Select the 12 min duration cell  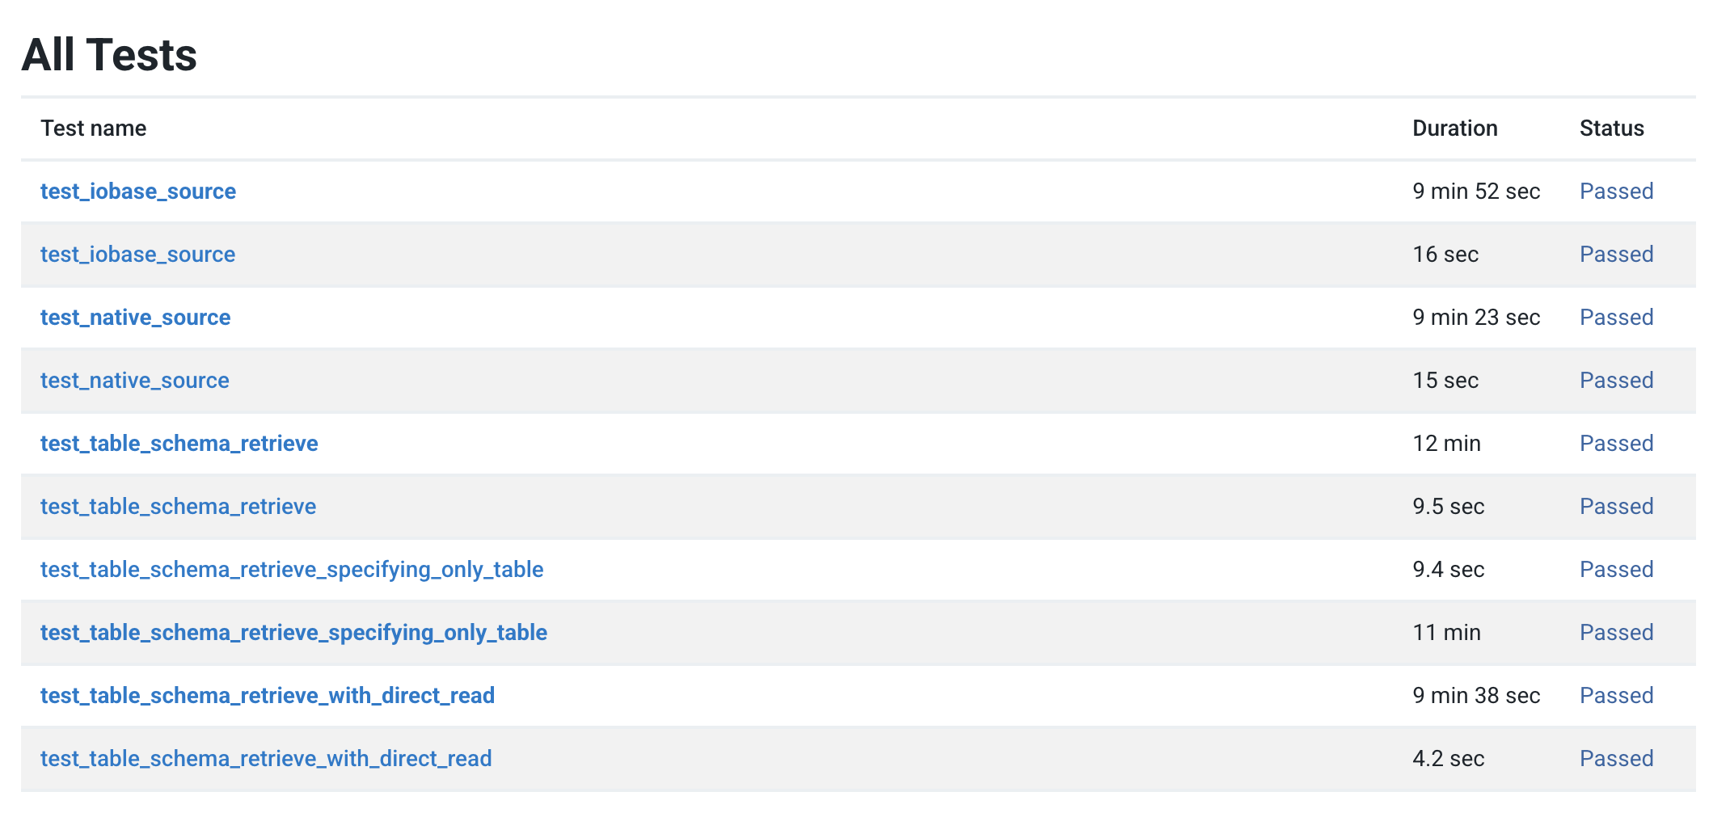click(x=1447, y=444)
